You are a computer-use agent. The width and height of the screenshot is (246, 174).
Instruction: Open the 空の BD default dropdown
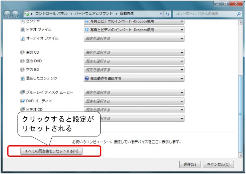pos(134,70)
